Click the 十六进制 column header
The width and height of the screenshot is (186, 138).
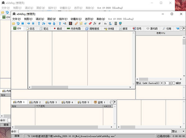click(x=40, y=106)
